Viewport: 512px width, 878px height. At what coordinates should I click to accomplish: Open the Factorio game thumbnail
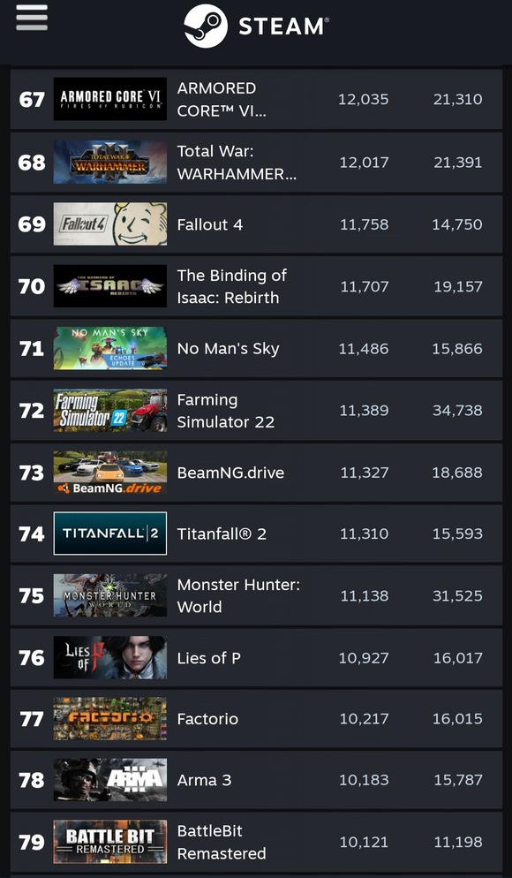pos(110,719)
